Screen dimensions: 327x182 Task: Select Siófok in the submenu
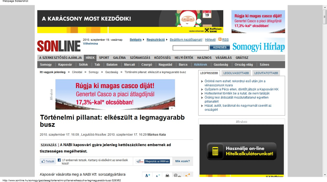83,65
